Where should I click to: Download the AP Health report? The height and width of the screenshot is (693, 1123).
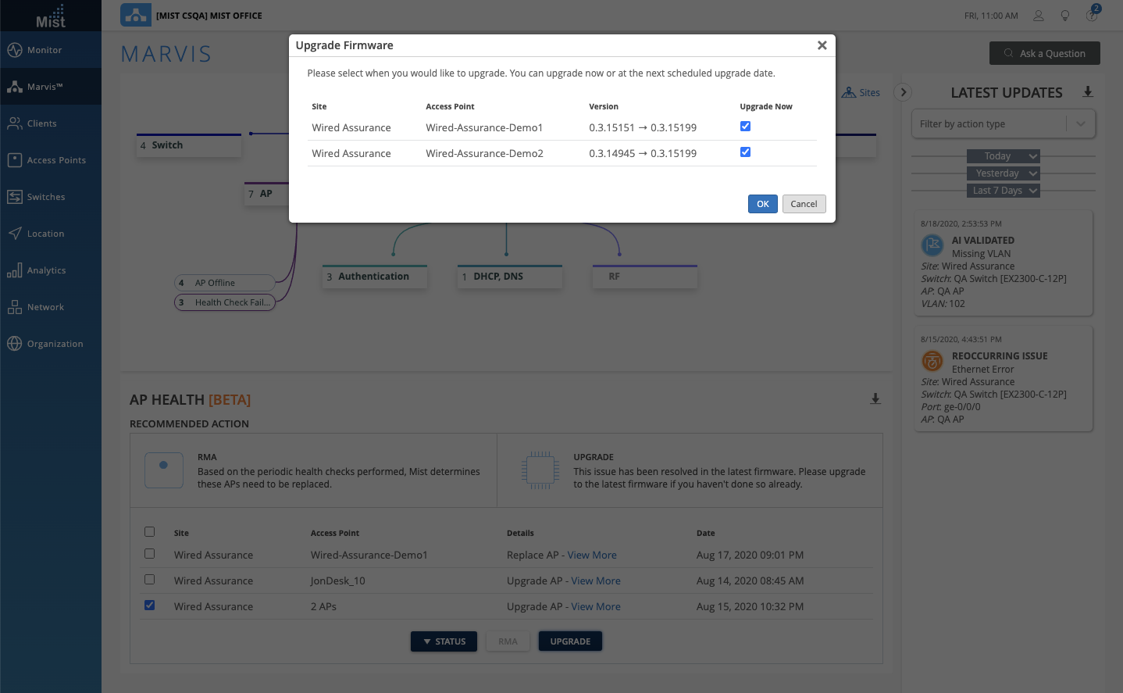(x=875, y=399)
